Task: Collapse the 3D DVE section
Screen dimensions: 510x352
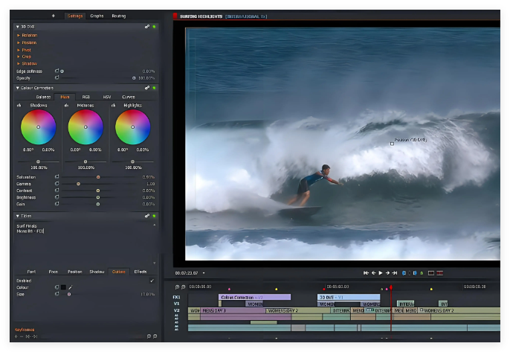Action: [18, 27]
